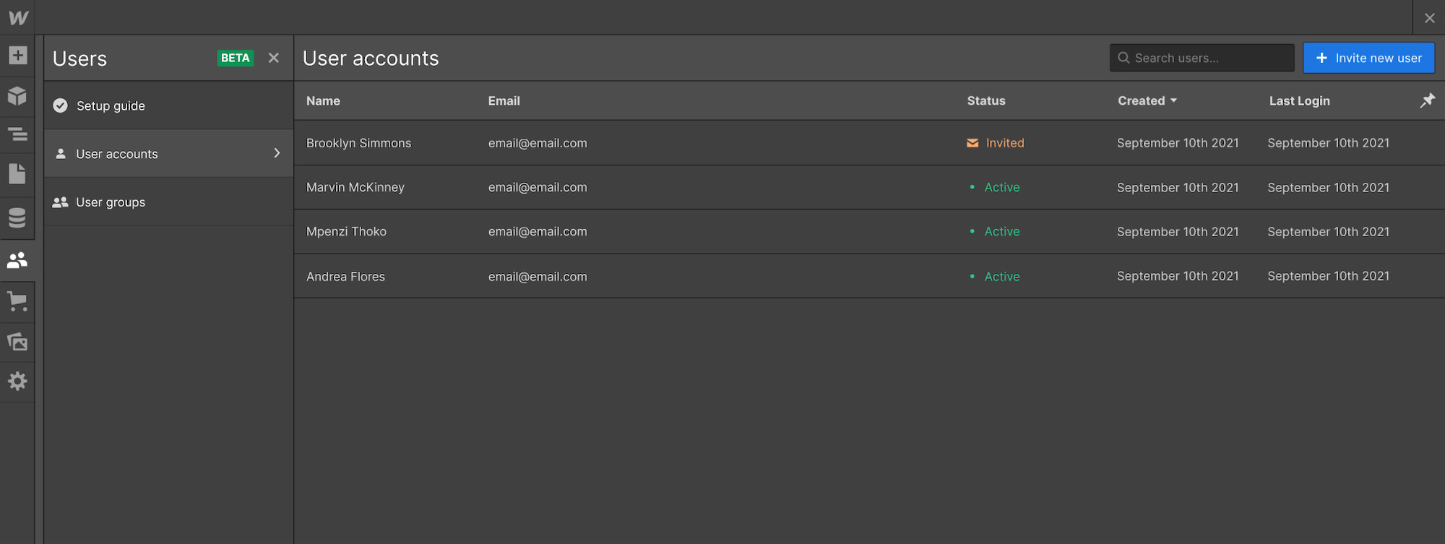This screenshot has width=1445, height=544.
Task: Select the Brooklyn Simmons user row
Action: click(x=869, y=143)
